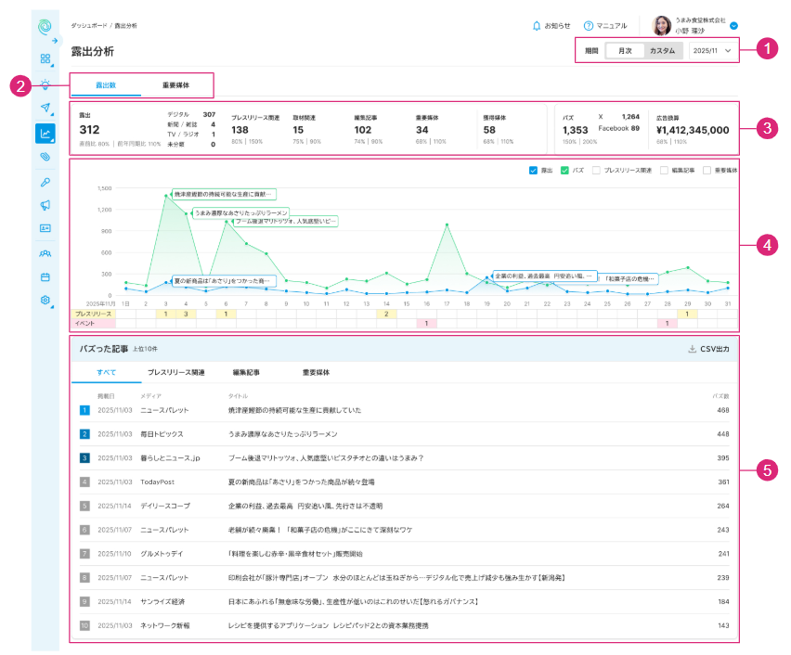The image size is (791, 655).
Task: Click the paper plane send icon in sidebar
Action: click(x=45, y=108)
